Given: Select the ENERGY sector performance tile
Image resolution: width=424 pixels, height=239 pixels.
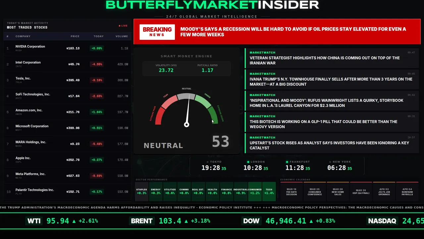Looking at the screenshot, I should click(x=156, y=192).
